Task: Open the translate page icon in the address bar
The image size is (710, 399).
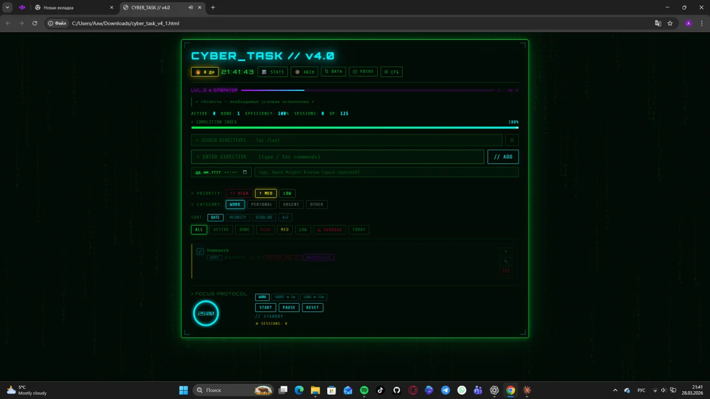Action: point(658,23)
